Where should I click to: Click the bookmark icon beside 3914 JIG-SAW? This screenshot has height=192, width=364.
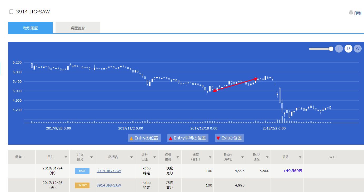(x=11, y=12)
